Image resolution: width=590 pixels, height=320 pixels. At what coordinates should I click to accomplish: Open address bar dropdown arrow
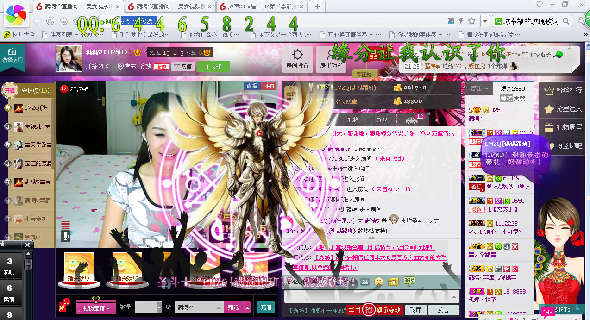(x=485, y=21)
